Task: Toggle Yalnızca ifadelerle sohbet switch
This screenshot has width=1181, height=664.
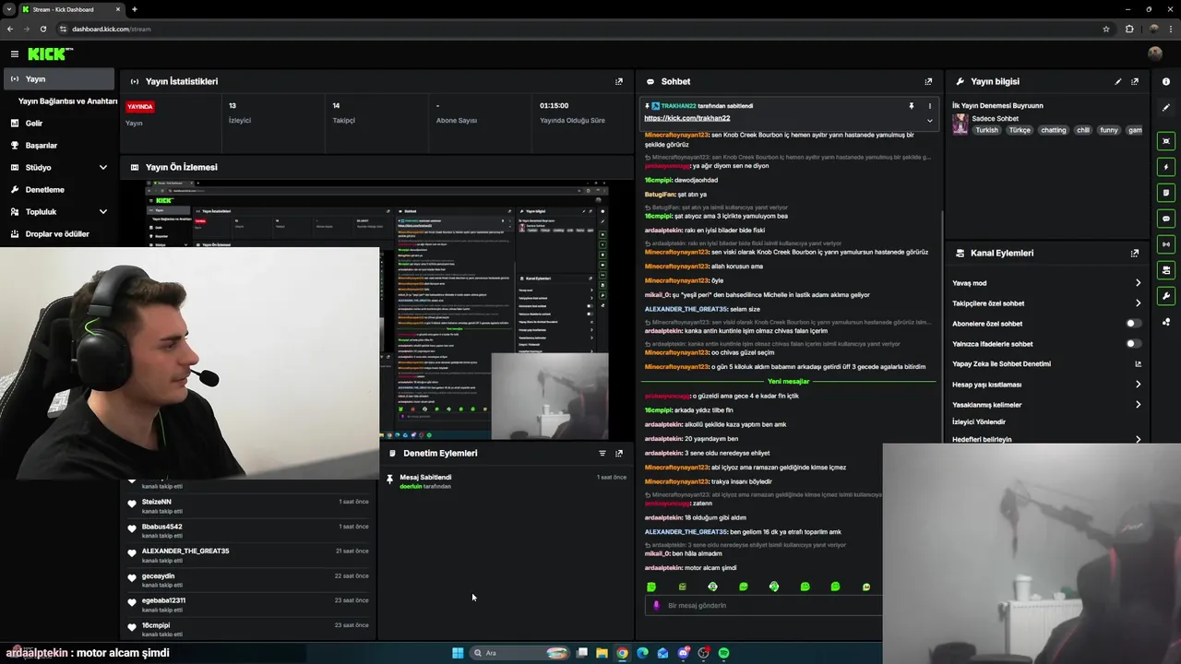Action: [x=1133, y=344]
